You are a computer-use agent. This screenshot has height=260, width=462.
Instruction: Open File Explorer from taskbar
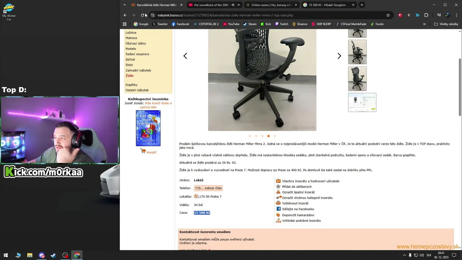tap(30, 255)
